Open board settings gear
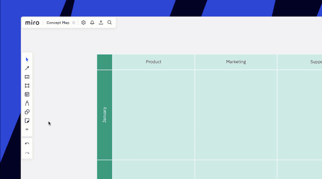 coord(83,23)
